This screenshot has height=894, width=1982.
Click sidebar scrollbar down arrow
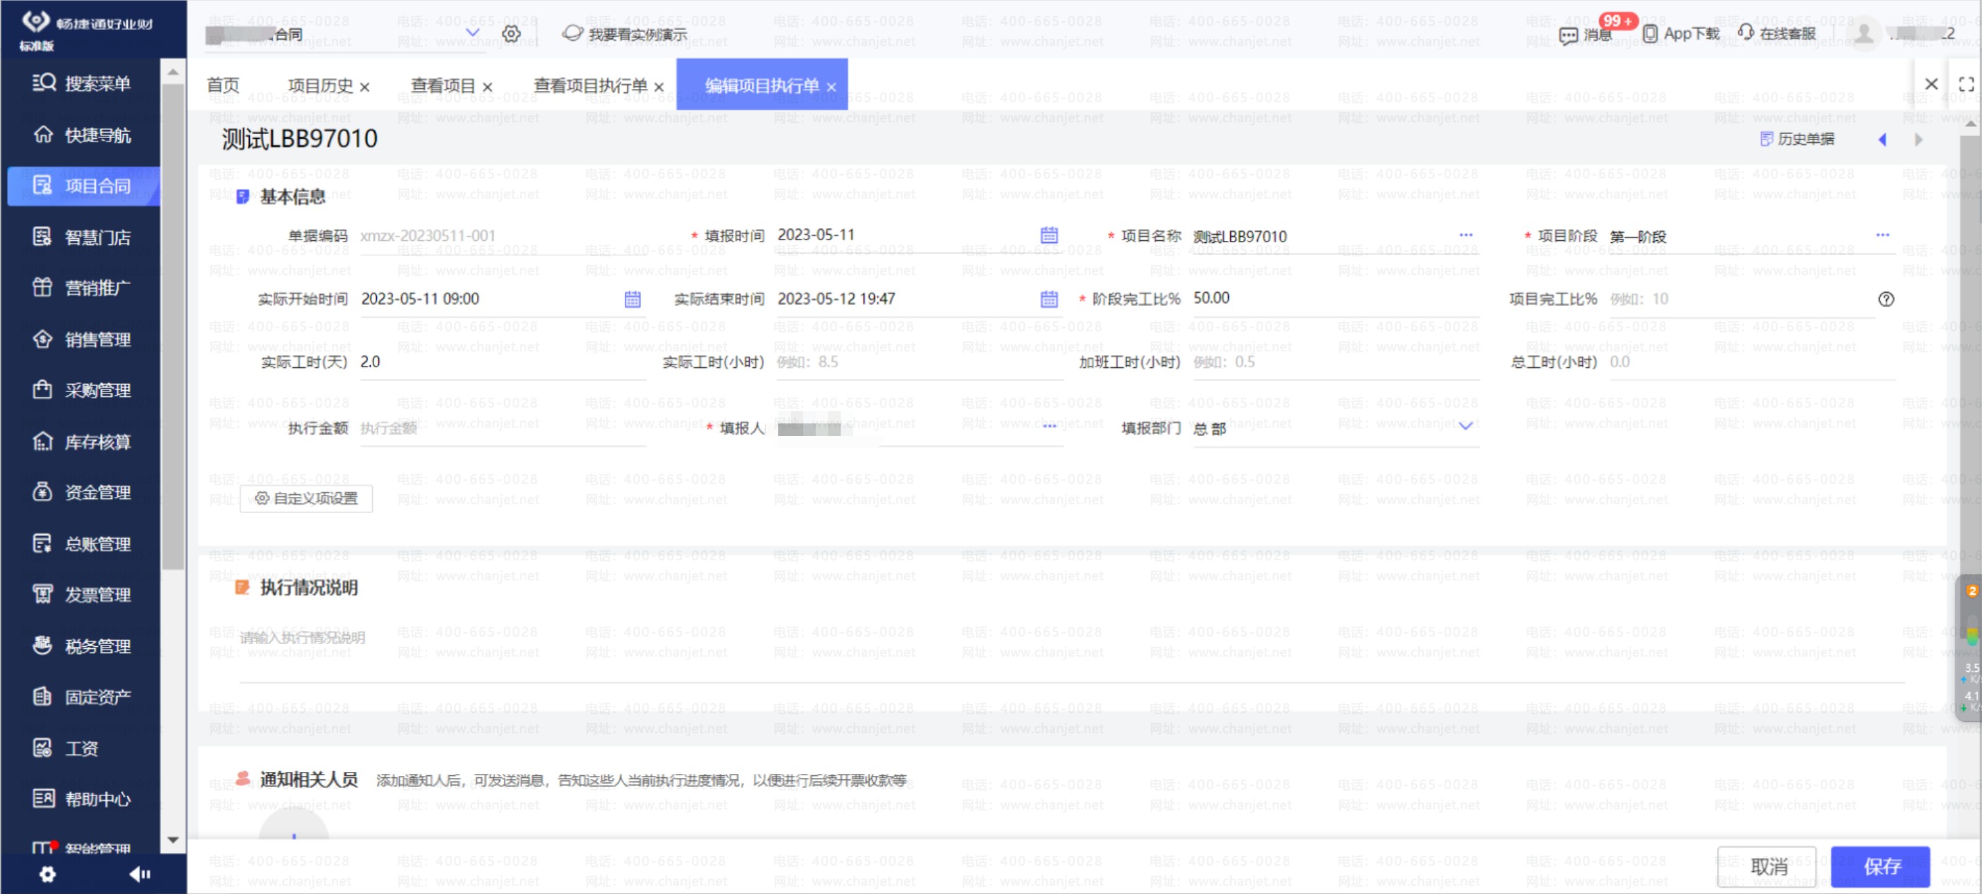click(x=173, y=839)
